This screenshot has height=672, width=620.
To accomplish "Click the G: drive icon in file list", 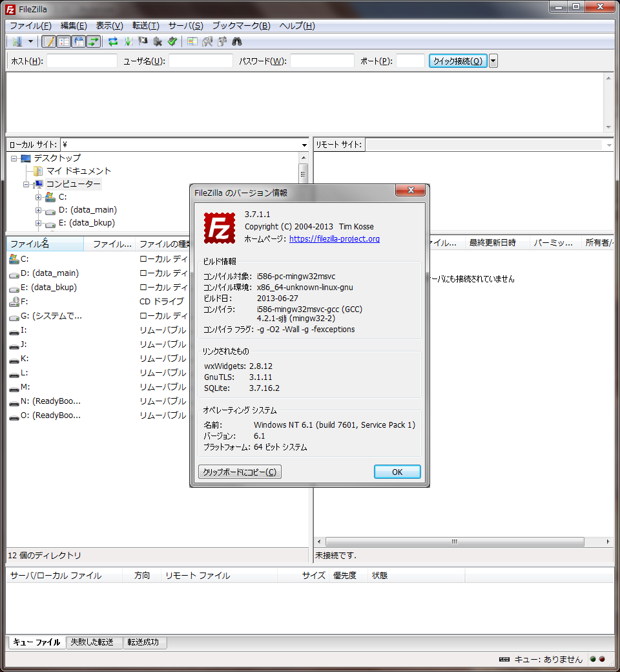I will tap(14, 316).
